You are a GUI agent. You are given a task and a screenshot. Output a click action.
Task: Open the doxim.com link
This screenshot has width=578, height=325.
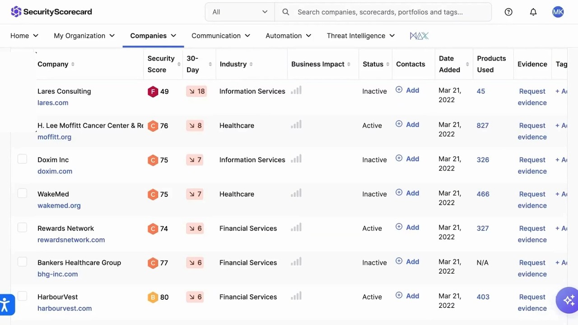55,172
